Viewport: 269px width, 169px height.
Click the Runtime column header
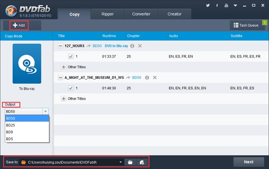[x=109, y=36]
